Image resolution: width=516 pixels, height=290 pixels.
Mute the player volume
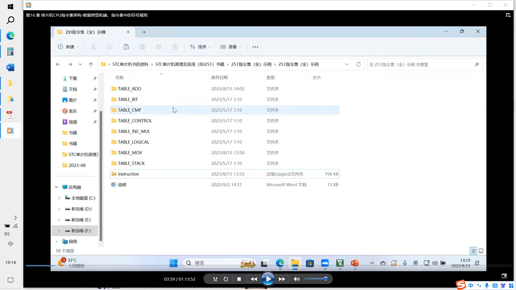click(297, 279)
